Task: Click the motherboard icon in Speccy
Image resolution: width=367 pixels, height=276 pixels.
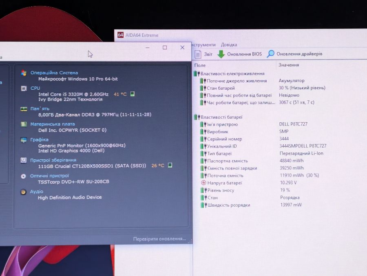Action: click(x=24, y=124)
